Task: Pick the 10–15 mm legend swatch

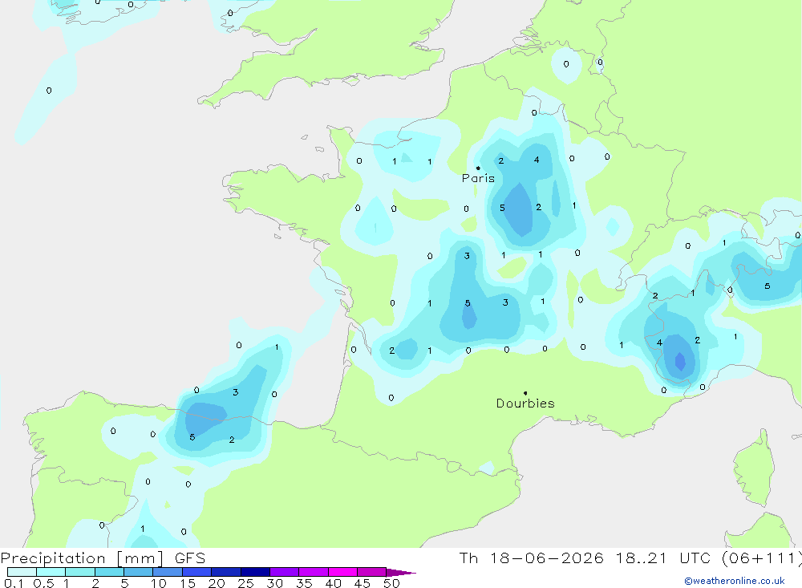Action: click(168, 572)
